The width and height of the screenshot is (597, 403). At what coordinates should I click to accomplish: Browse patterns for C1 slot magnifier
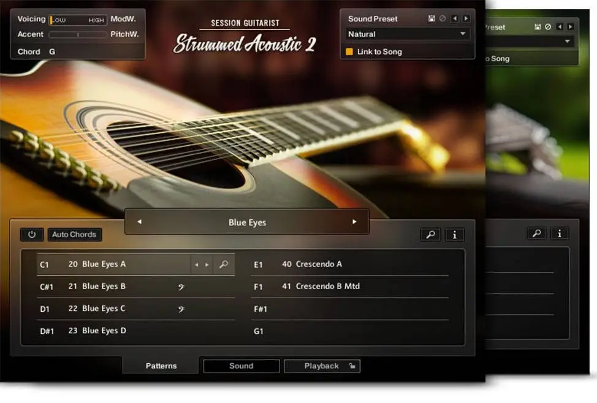click(x=224, y=264)
